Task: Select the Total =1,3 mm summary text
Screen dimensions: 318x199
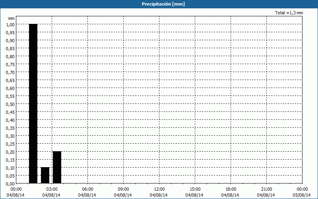Action: pyautogui.click(x=289, y=13)
